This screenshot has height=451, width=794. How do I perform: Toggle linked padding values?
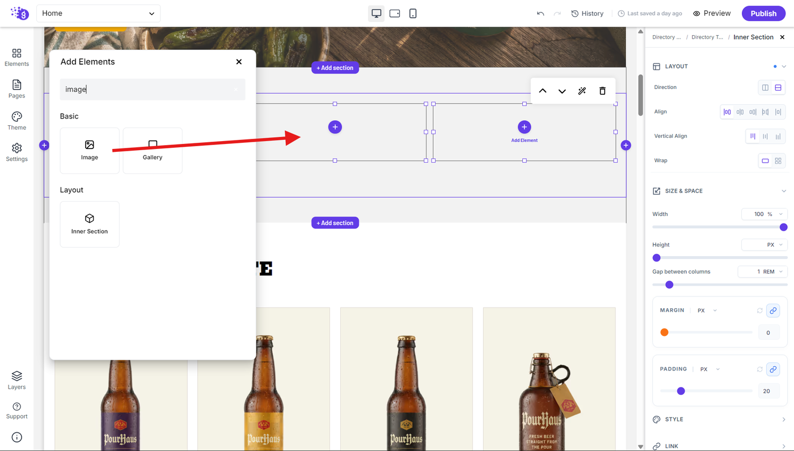[x=773, y=369]
